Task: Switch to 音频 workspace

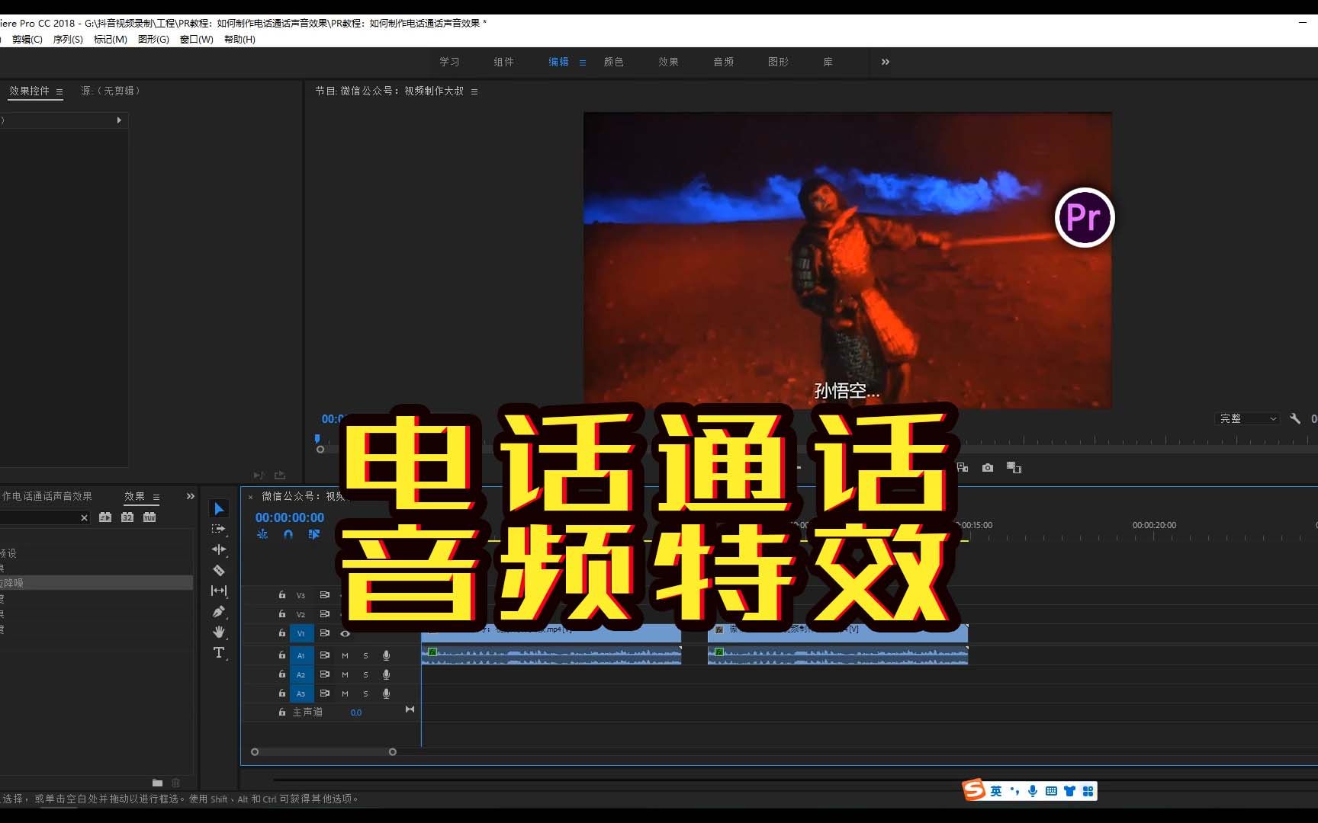Action: pyautogui.click(x=724, y=62)
